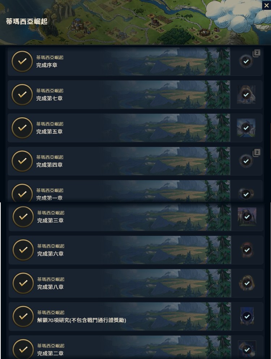The height and width of the screenshot is (359, 271).
Task: Click the gold checkmark circle beside 完成序章
Action: pos(22,61)
